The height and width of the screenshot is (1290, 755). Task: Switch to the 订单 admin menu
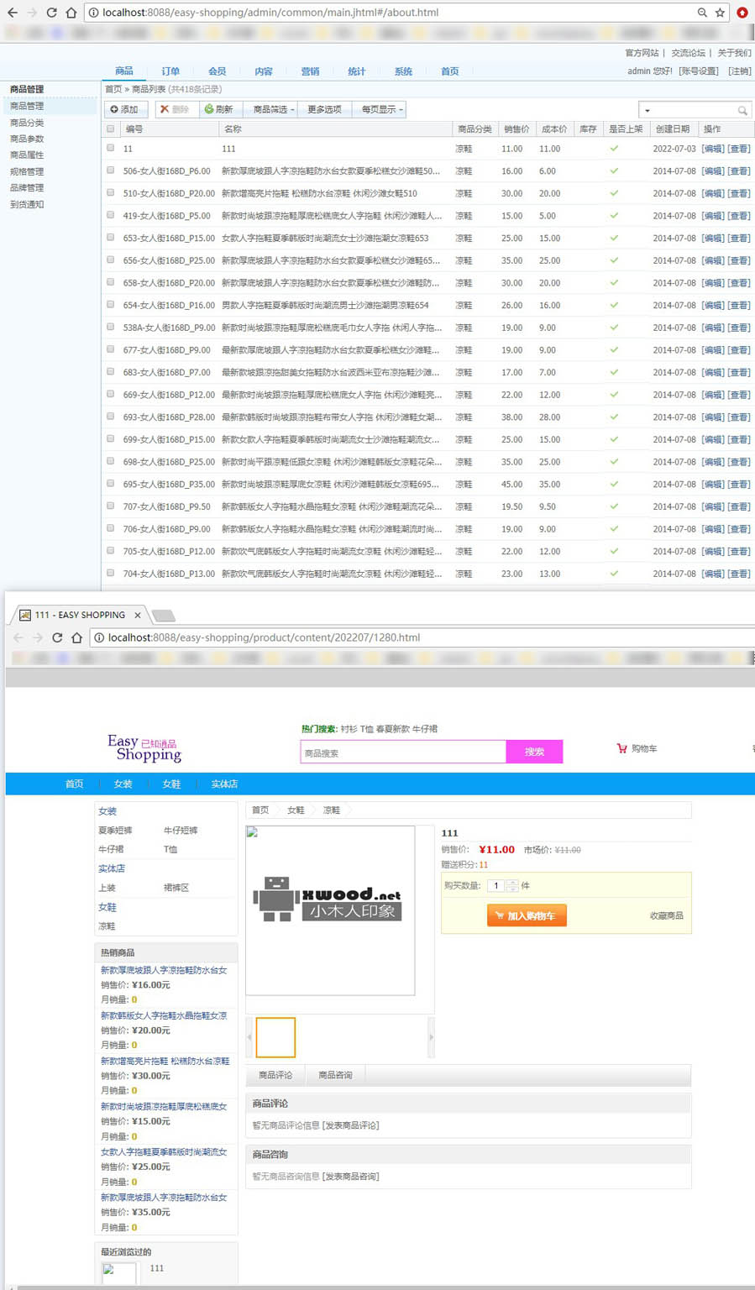[x=170, y=71]
